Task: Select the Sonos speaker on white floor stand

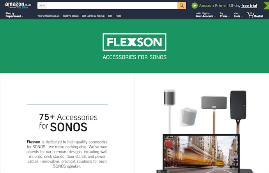Action: [170, 111]
